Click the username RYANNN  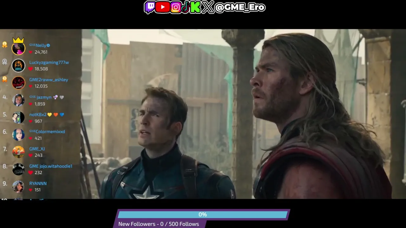coord(38,183)
